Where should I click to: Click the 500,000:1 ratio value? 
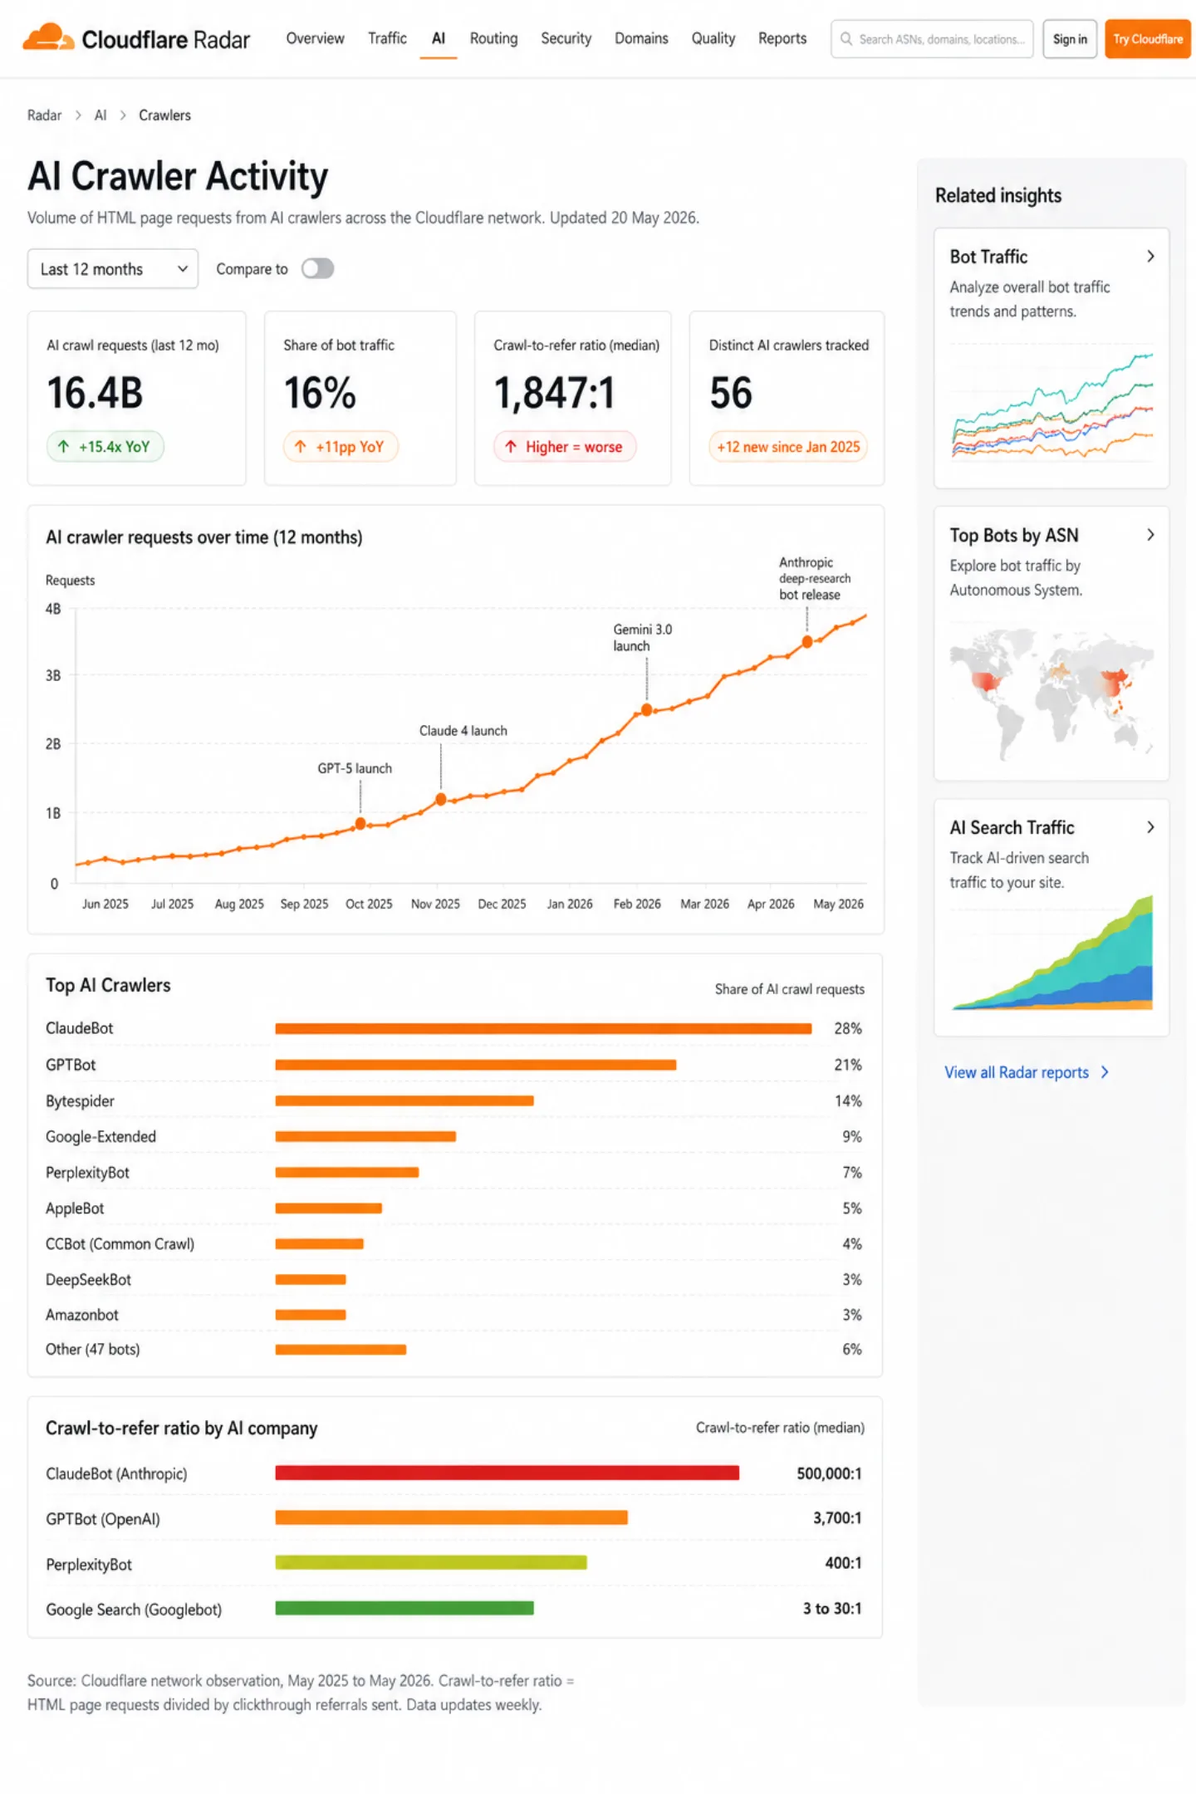click(x=829, y=1473)
